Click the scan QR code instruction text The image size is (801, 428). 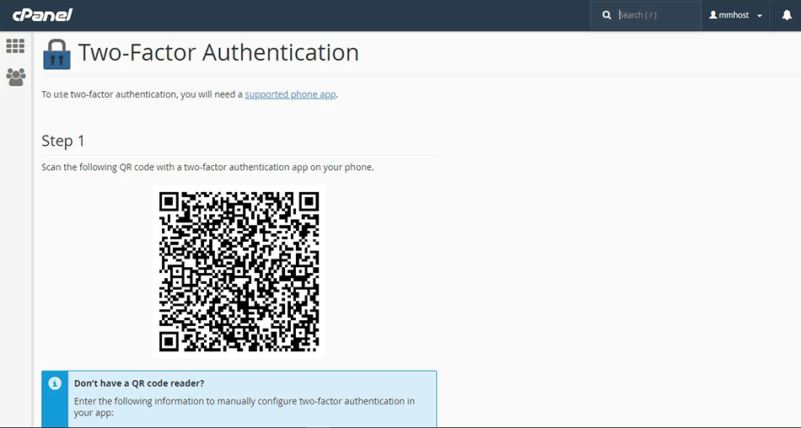pos(207,167)
